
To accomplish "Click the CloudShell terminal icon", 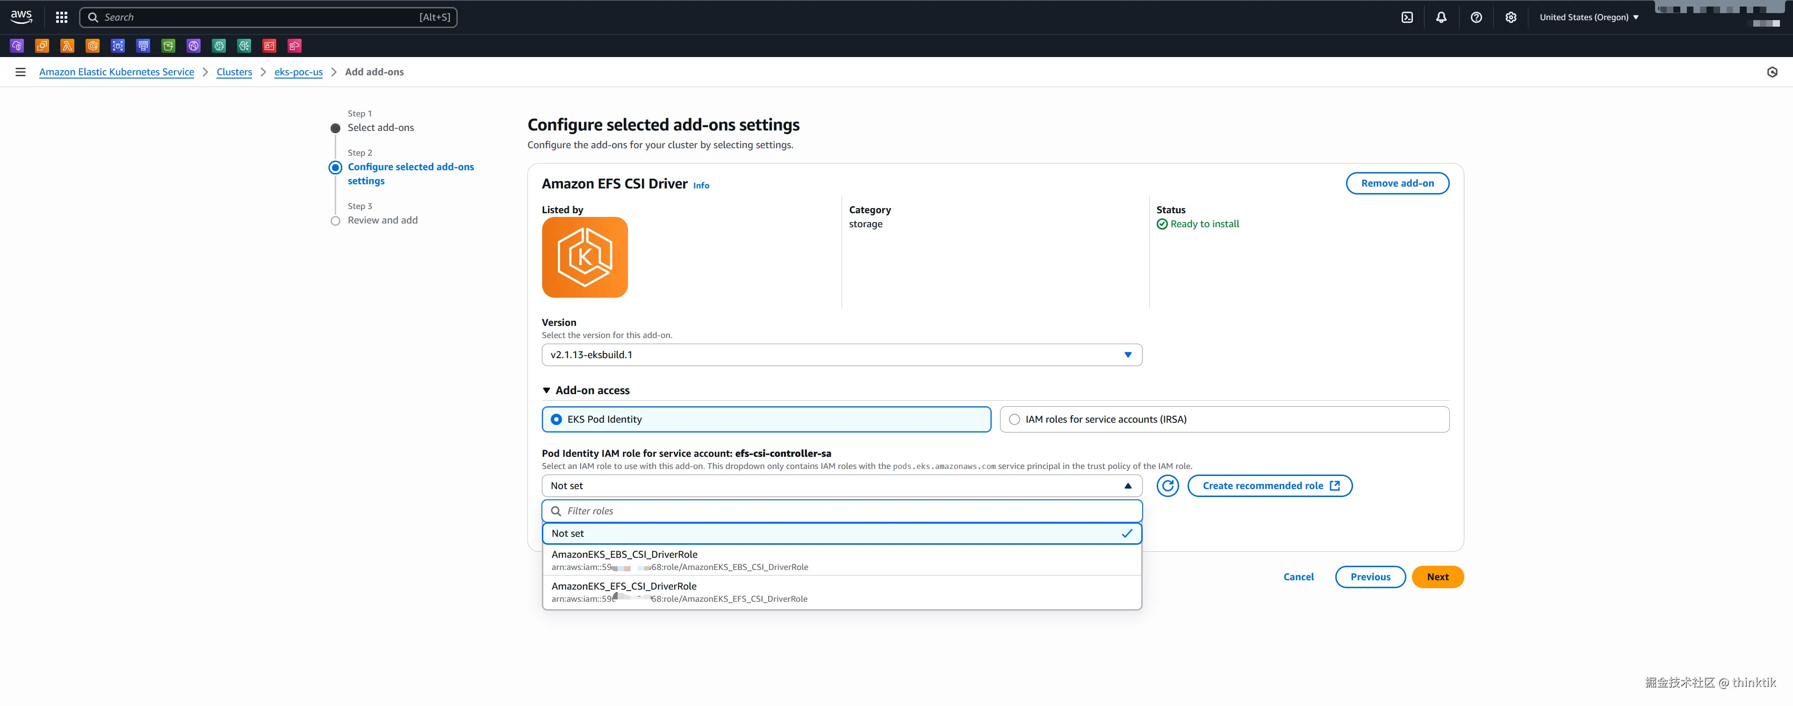I will pyautogui.click(x=1407, y=17).
